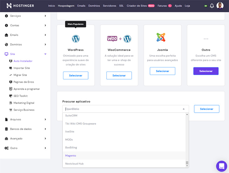Open the Auto Instalador link
This screenshot has width=229, height=173.
23,61
